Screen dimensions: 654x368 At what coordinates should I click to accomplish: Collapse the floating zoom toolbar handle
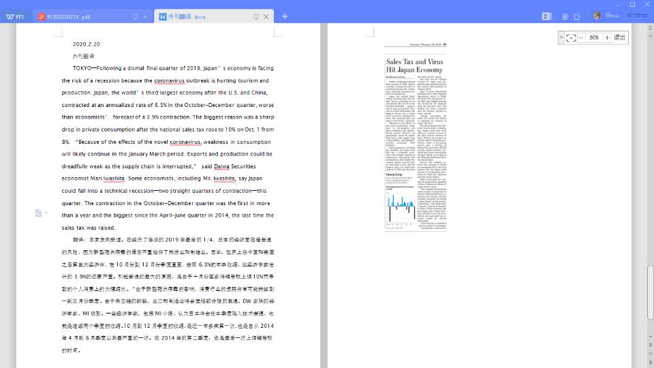(x=561, y=37)
